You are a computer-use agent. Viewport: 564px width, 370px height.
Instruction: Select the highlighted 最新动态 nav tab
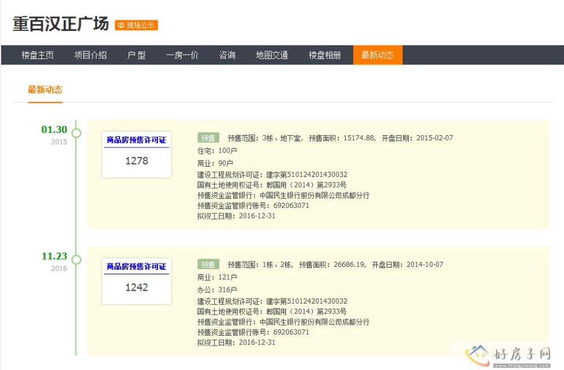[x=377, y=55]
